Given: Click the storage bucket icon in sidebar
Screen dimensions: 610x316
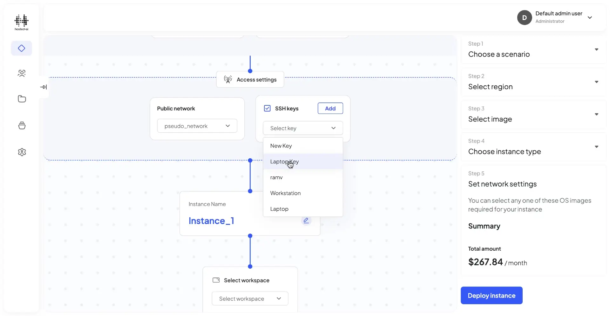Looking at the screenshot, I should tap(21, 125).
